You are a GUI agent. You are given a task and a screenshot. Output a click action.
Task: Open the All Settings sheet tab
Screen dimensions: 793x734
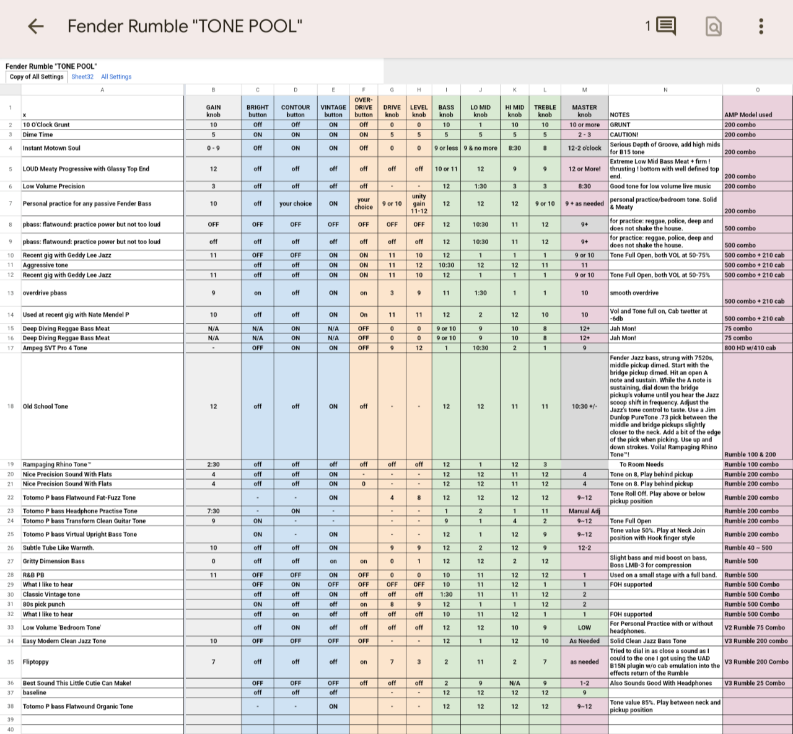pyautogui.click(x=116, y=77)
